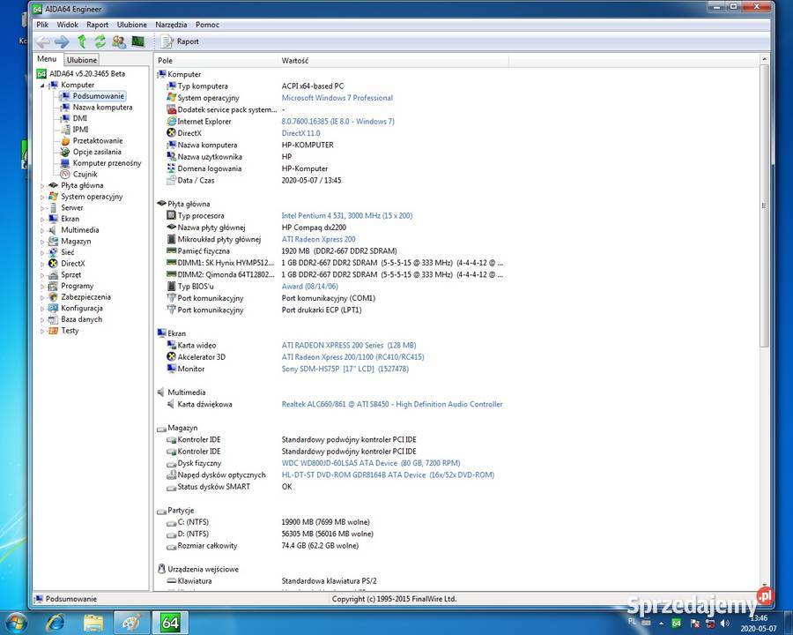Image resolution: width=793 pixels, height=635 pixels.
Task: Expand the Multimedia tree node
Action: pyautogui.click(x=42, y=230)
